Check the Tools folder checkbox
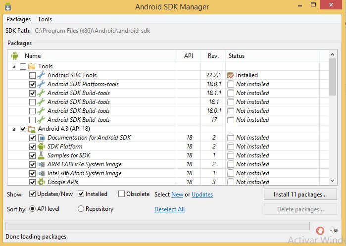The image size is (346, 246). [x=23, y=66]
